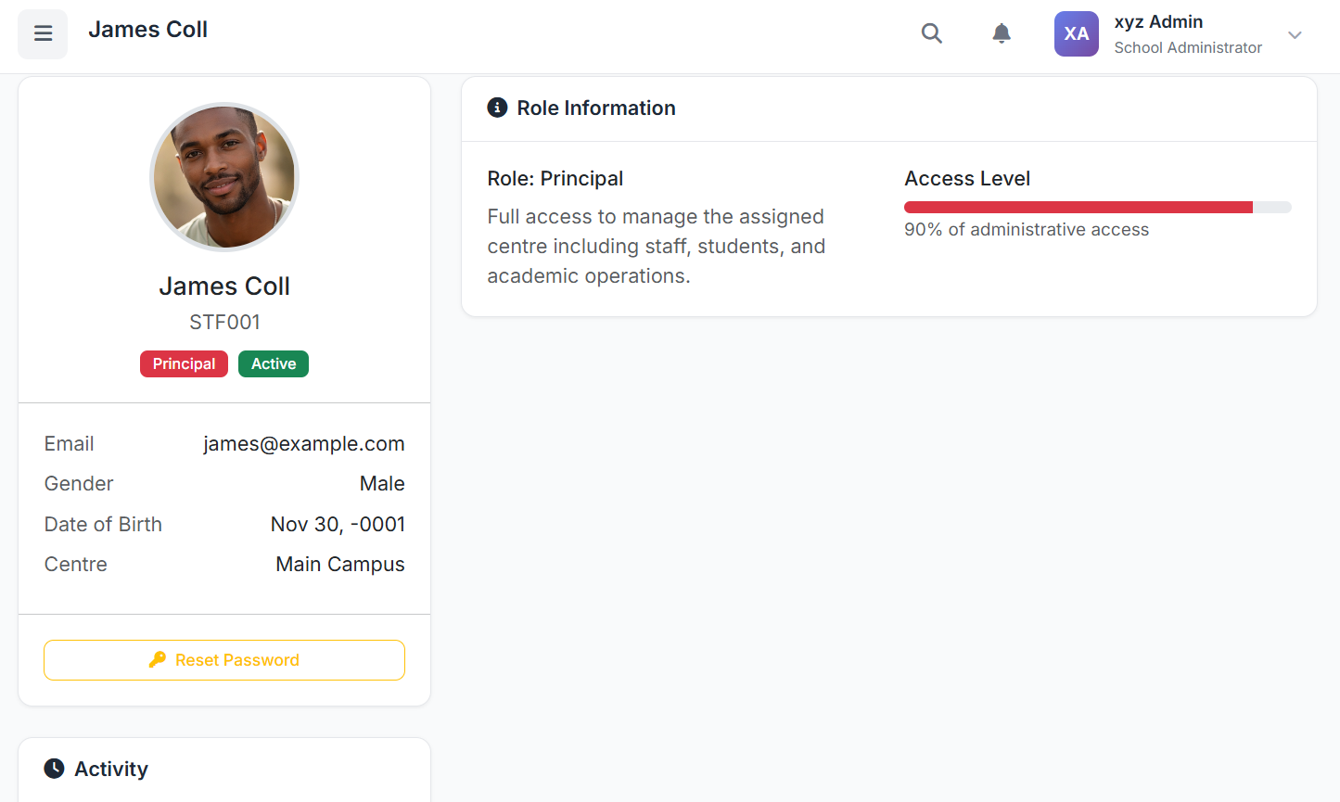Expand the xyz Admin account chevron
Viewport: 1340px width, 802px height.
click(x=1295, y=35)
